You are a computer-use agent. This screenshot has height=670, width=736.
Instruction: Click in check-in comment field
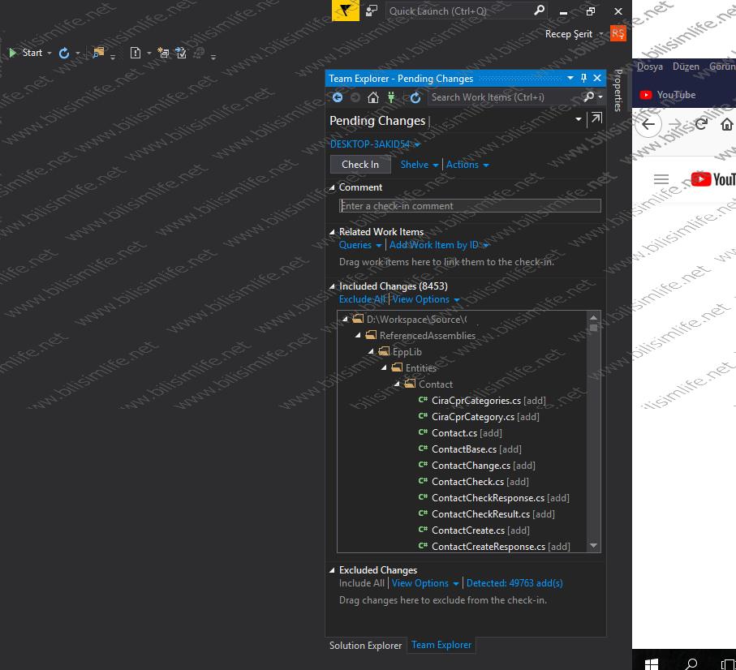pos(470,206)
